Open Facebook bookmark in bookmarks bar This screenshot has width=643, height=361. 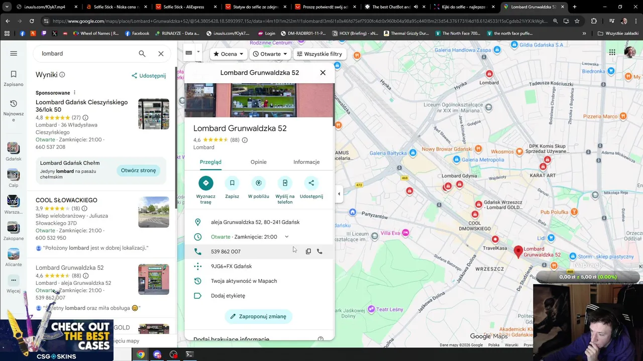(x=137, y=33)
